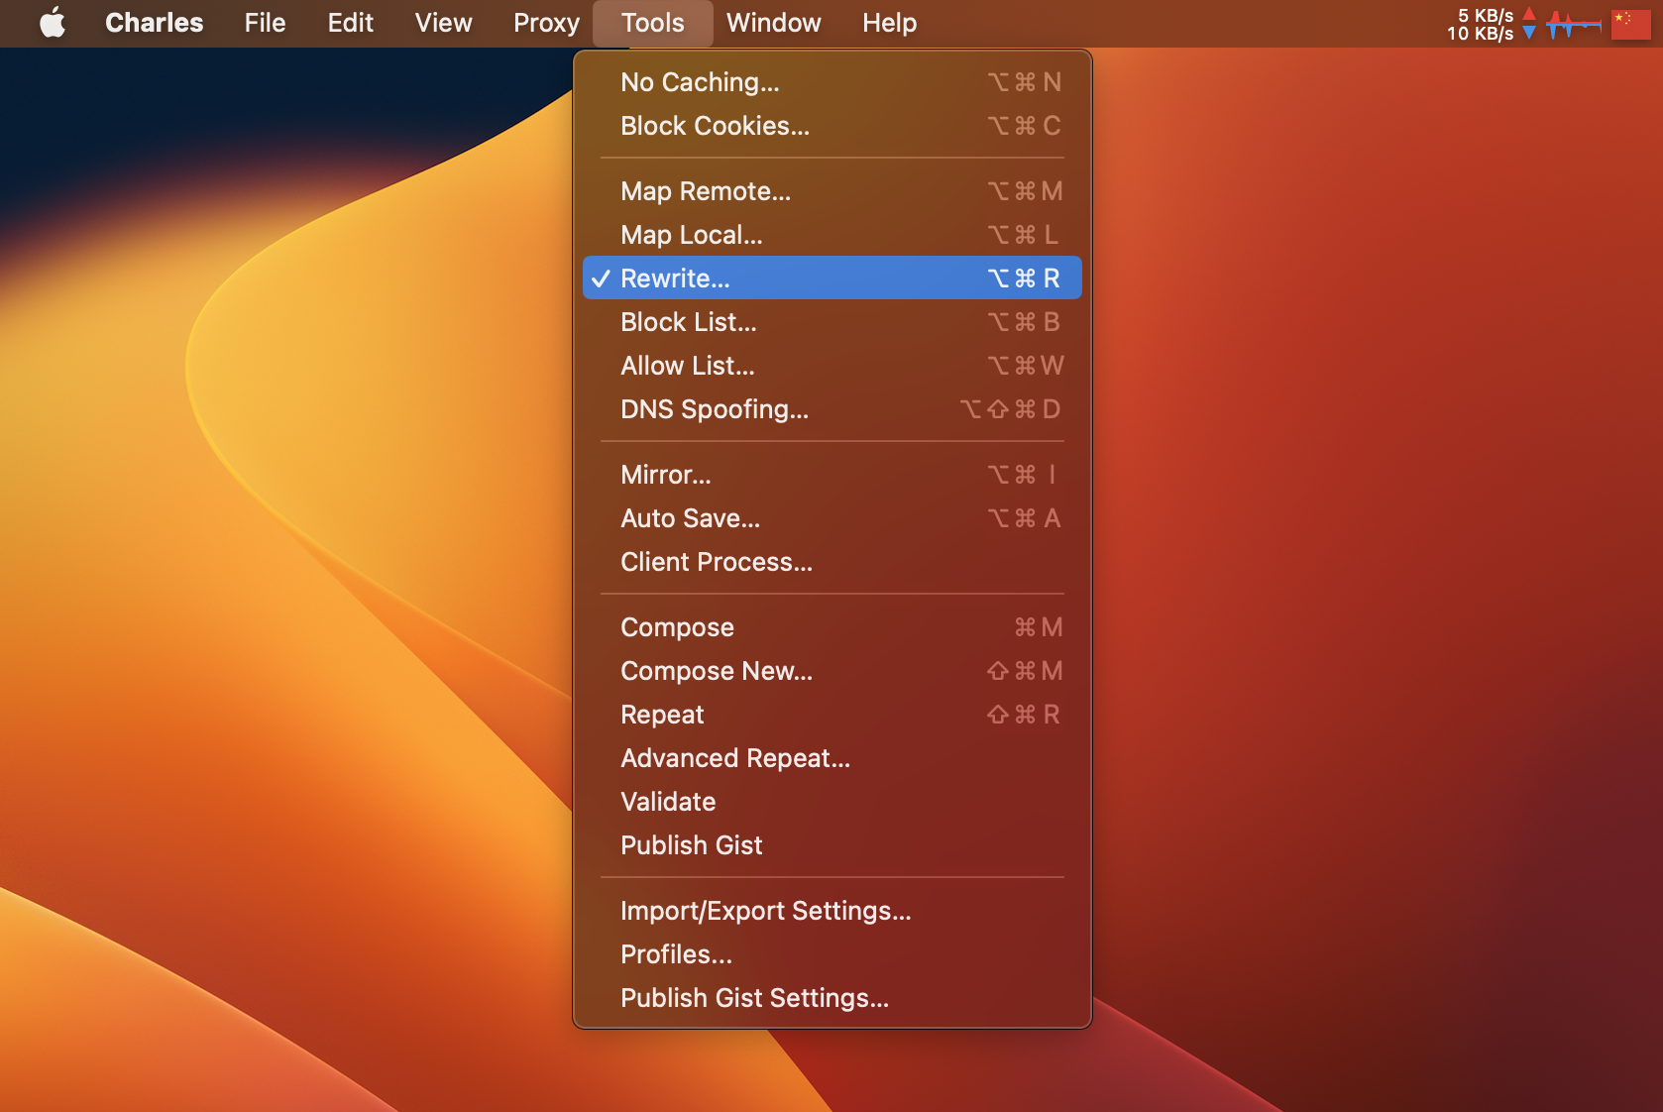The width and height of the screenshot is (1663, 1112).
Task: Open the File menu
Action: click(x=265, y=23)
